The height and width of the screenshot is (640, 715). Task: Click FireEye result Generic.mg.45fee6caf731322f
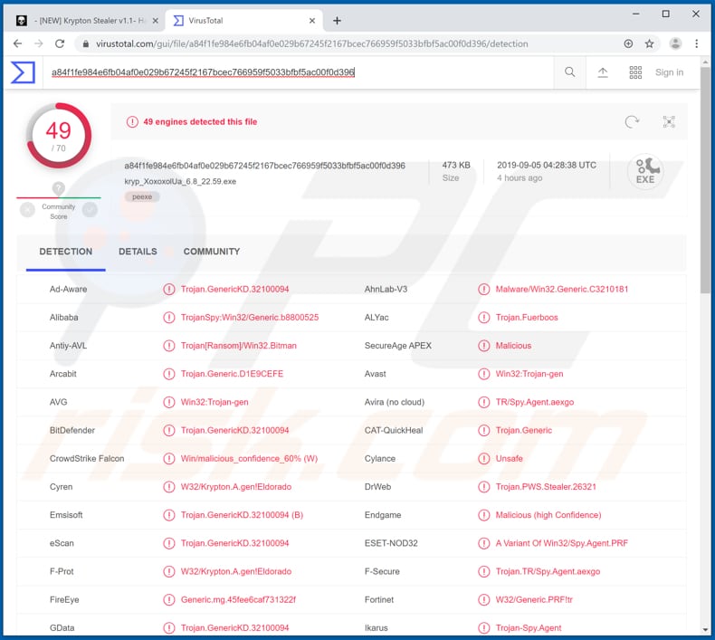tap(238, 600)
